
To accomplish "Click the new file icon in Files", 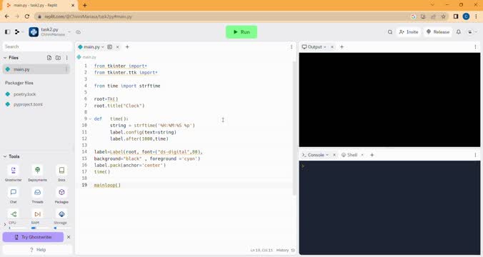I will pyautogui.click(x=49, y=58).
